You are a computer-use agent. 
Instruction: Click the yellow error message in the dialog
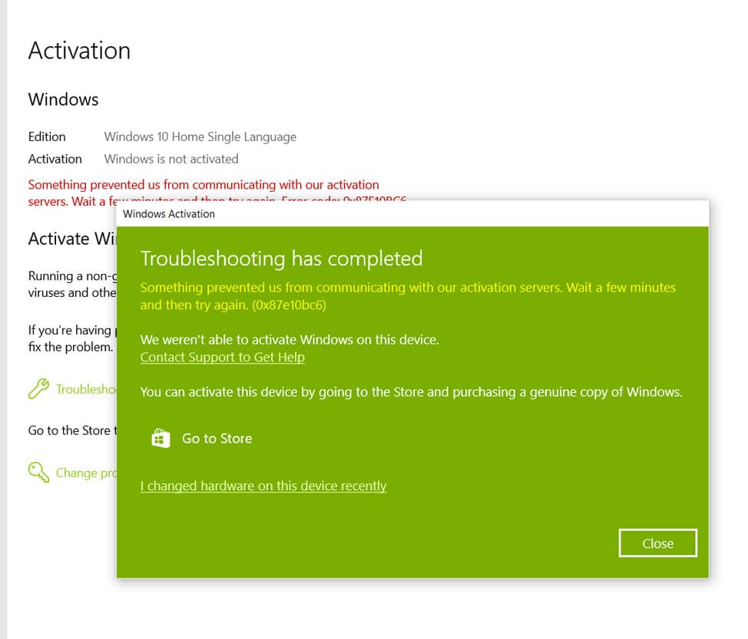click(407, 296)
